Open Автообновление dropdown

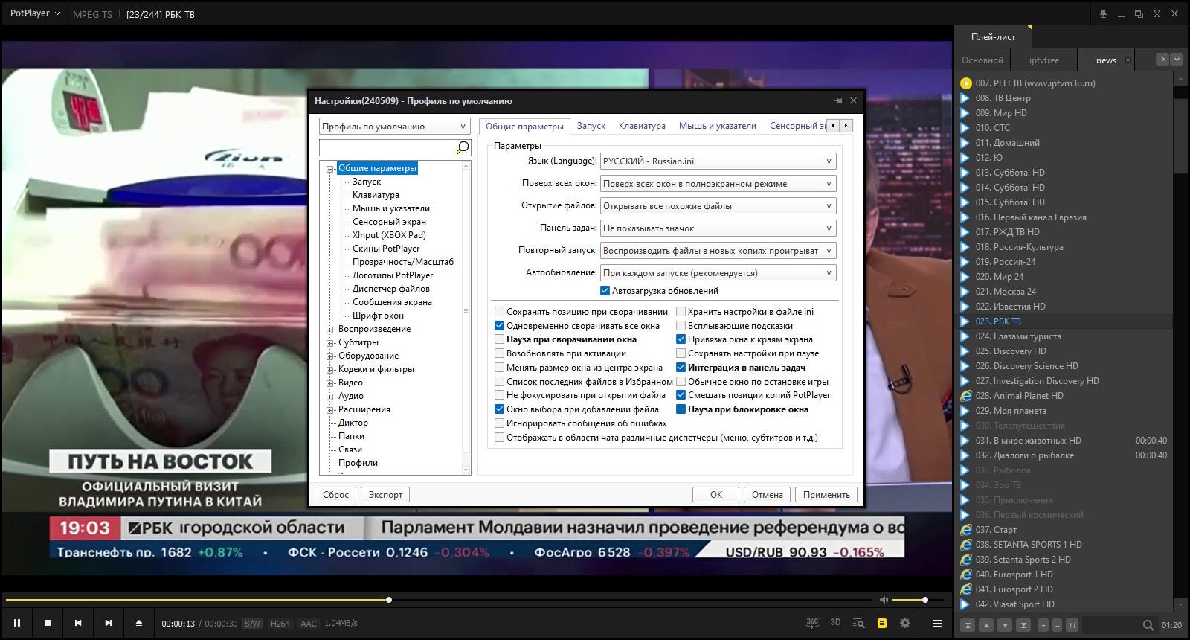coord(718,273)
